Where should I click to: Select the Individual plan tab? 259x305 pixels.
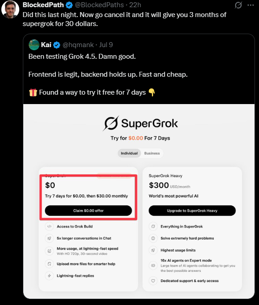pos(129,153)
